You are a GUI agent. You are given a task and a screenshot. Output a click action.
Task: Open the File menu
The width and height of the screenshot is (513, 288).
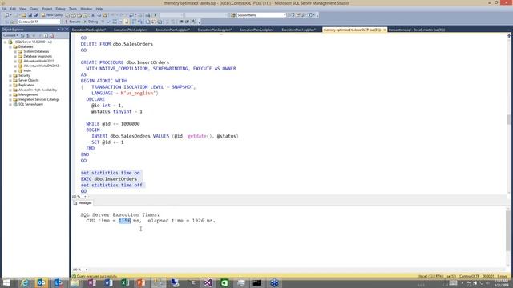click(4, 9)
